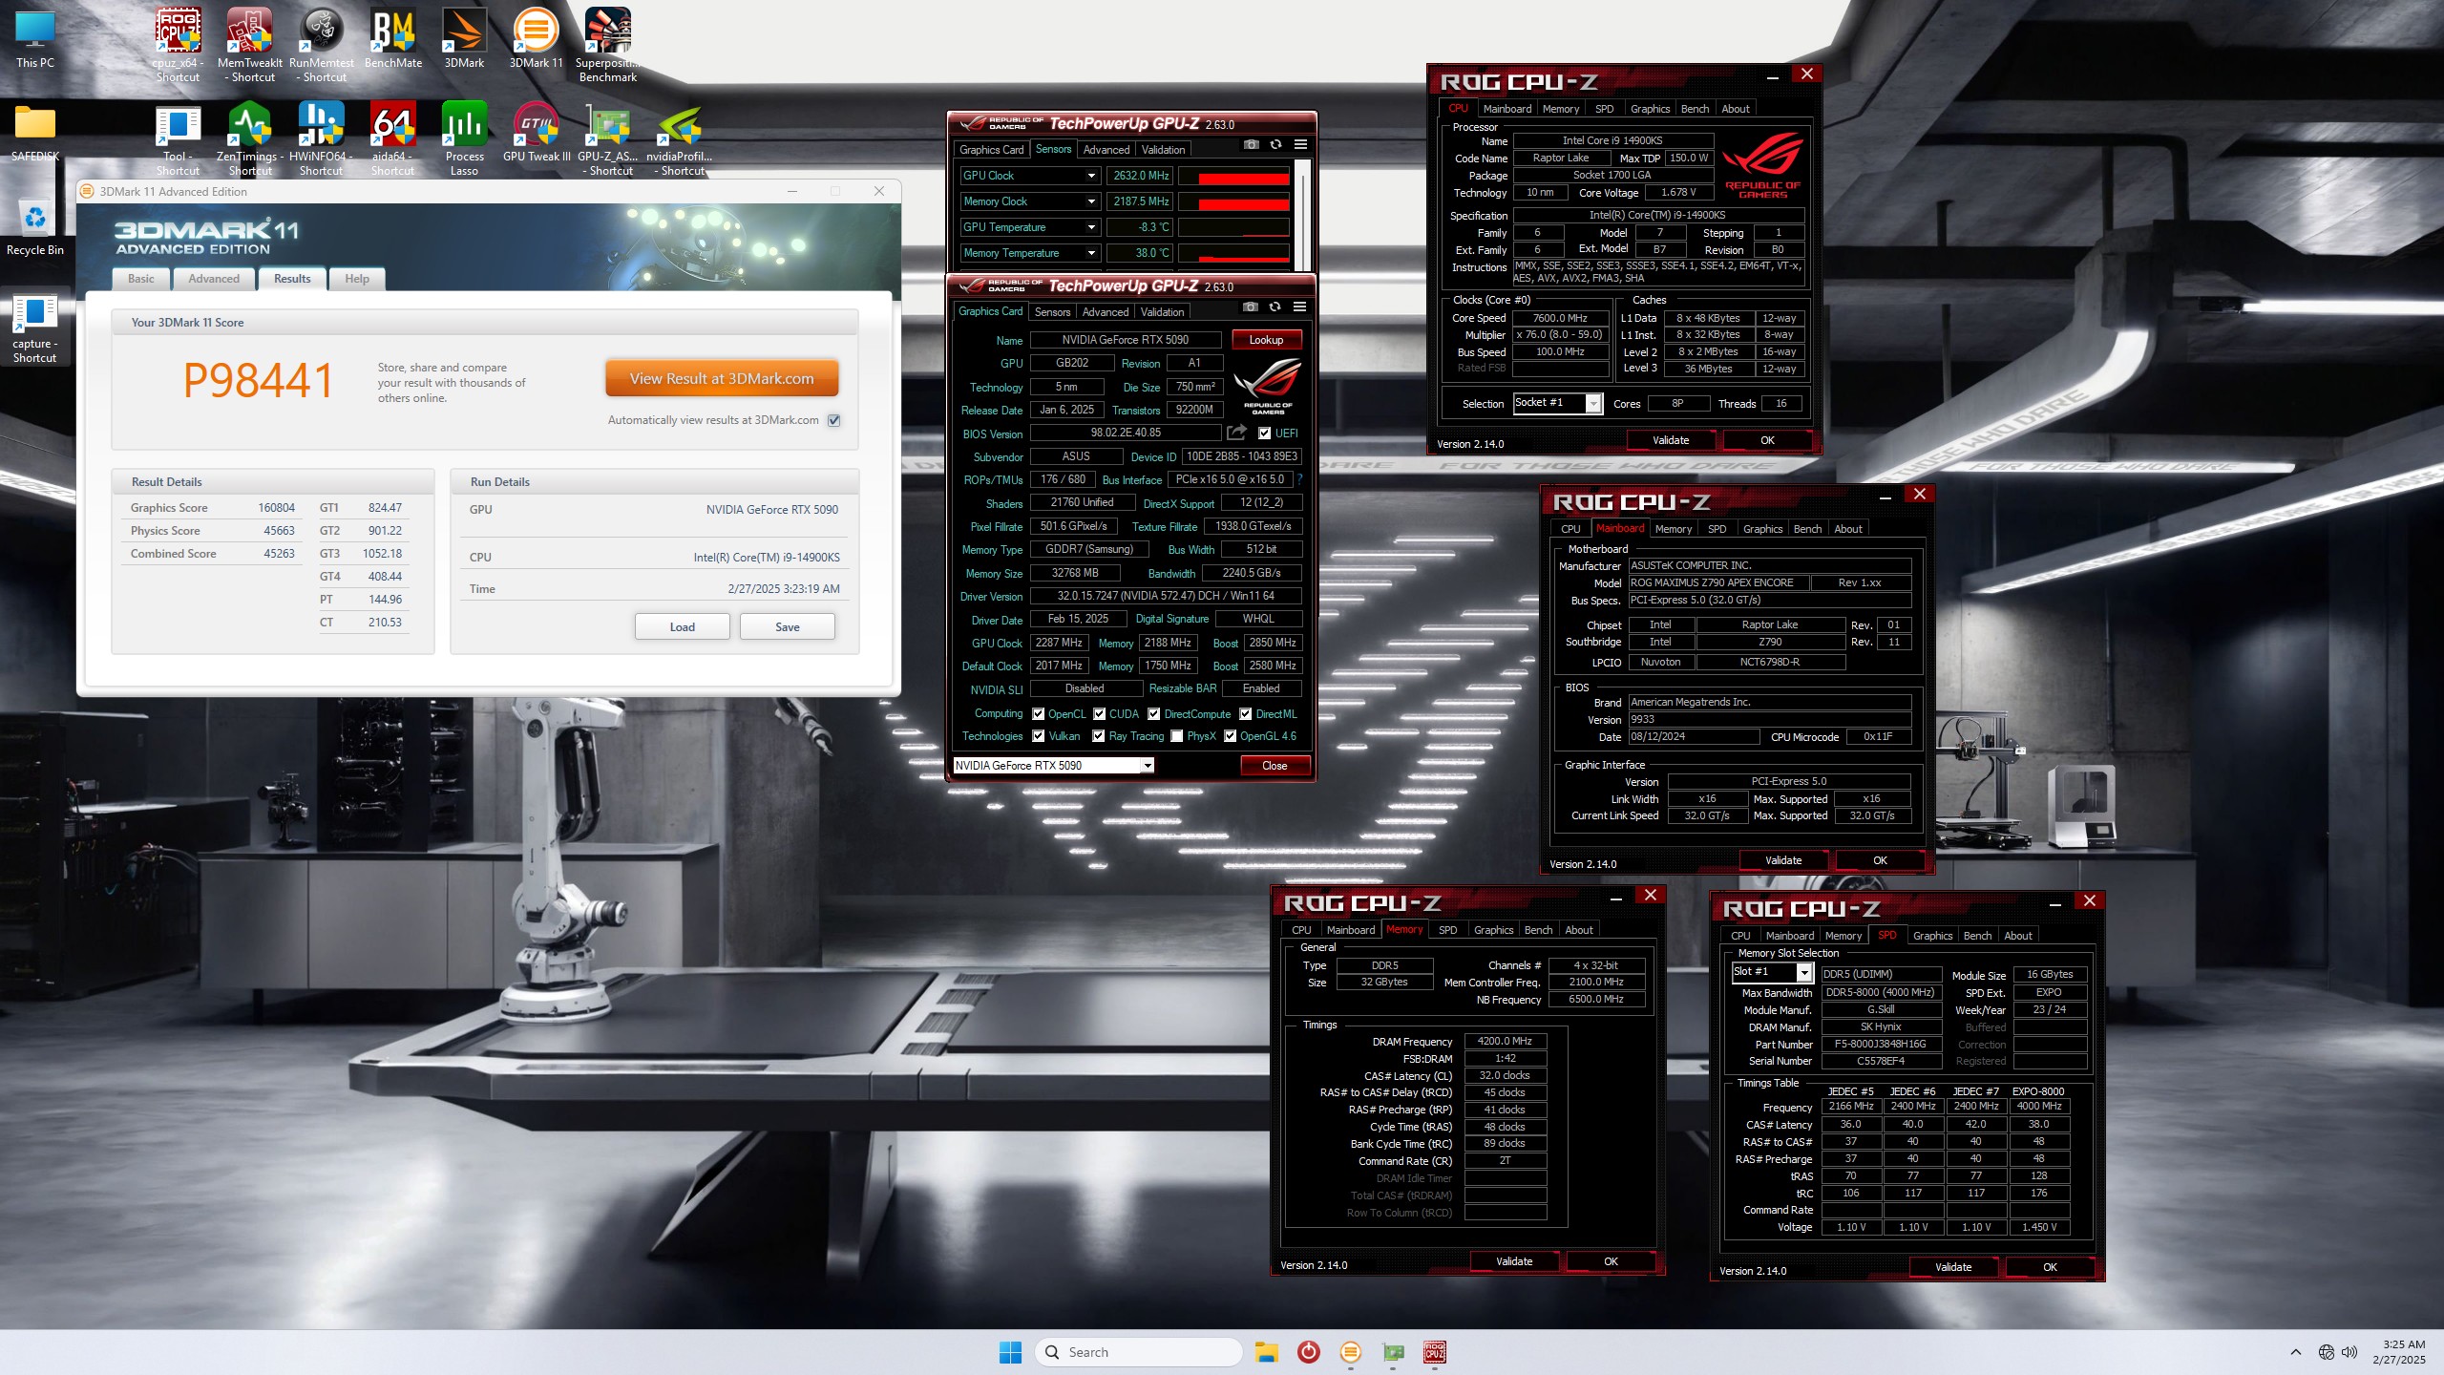The height and width of the screenshot is (1375, 2444).
Task: Expand the GPU Temperature sensor dropdown
Action: point(1091,227)
